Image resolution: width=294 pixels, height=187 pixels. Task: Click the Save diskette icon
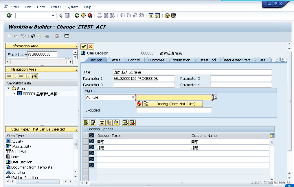(67, 16)
